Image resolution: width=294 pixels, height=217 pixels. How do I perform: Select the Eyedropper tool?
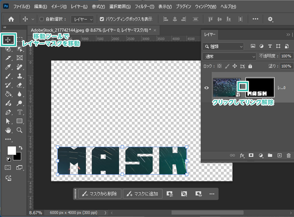point(8,67)
